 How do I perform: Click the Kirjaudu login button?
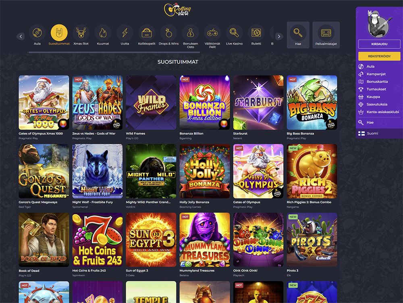pos(379,44)
